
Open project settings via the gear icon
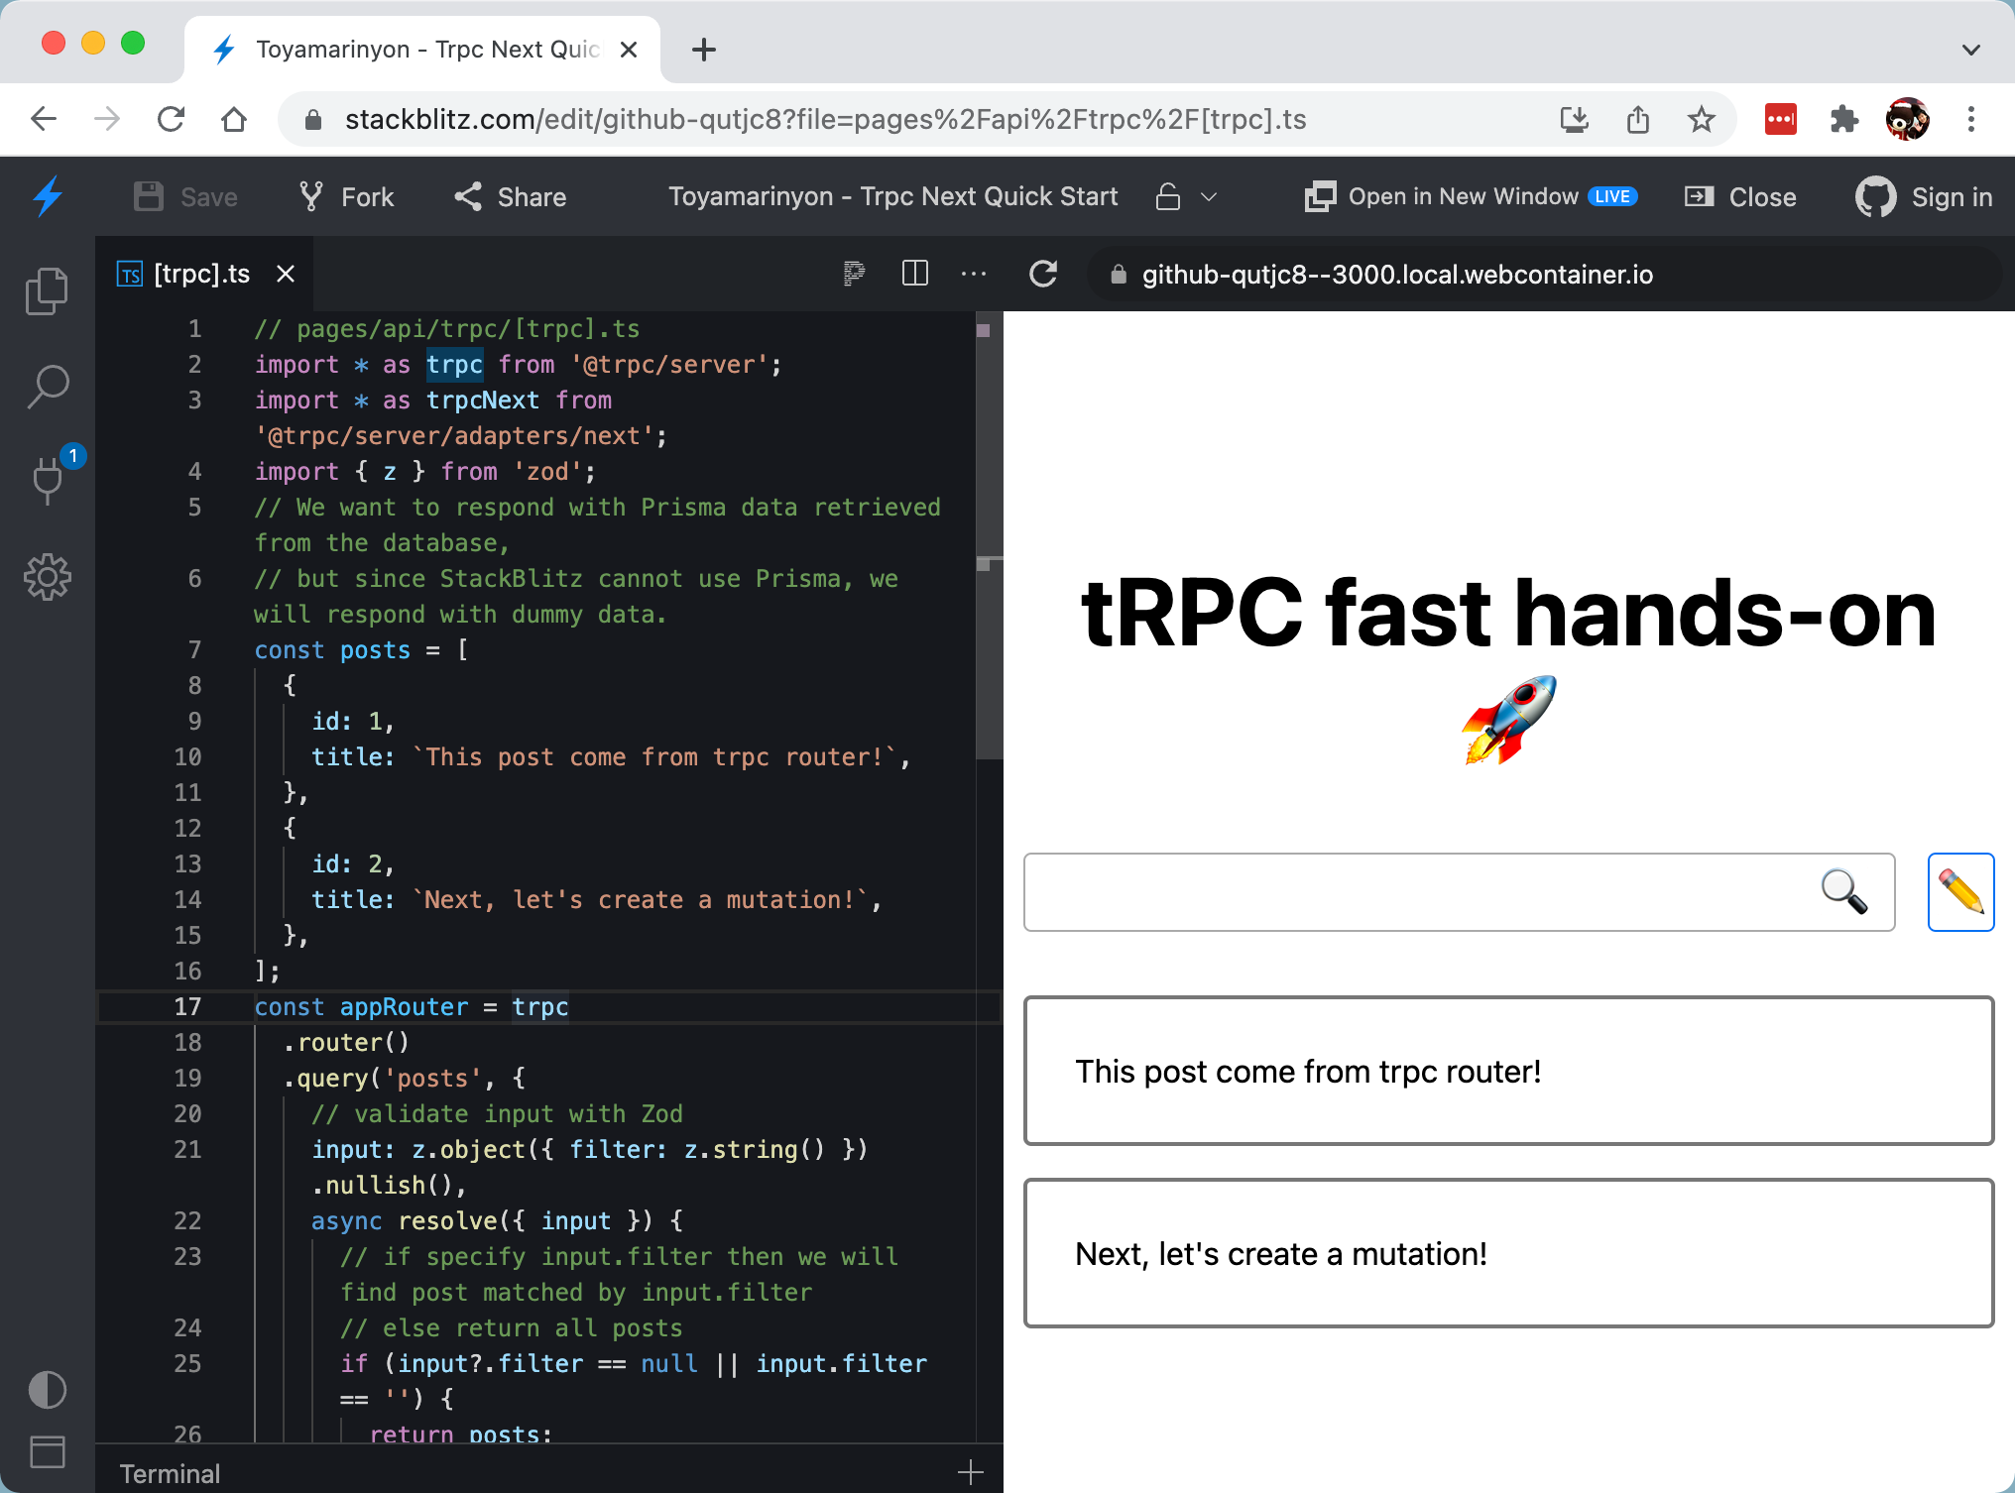(x=47, y=577)
